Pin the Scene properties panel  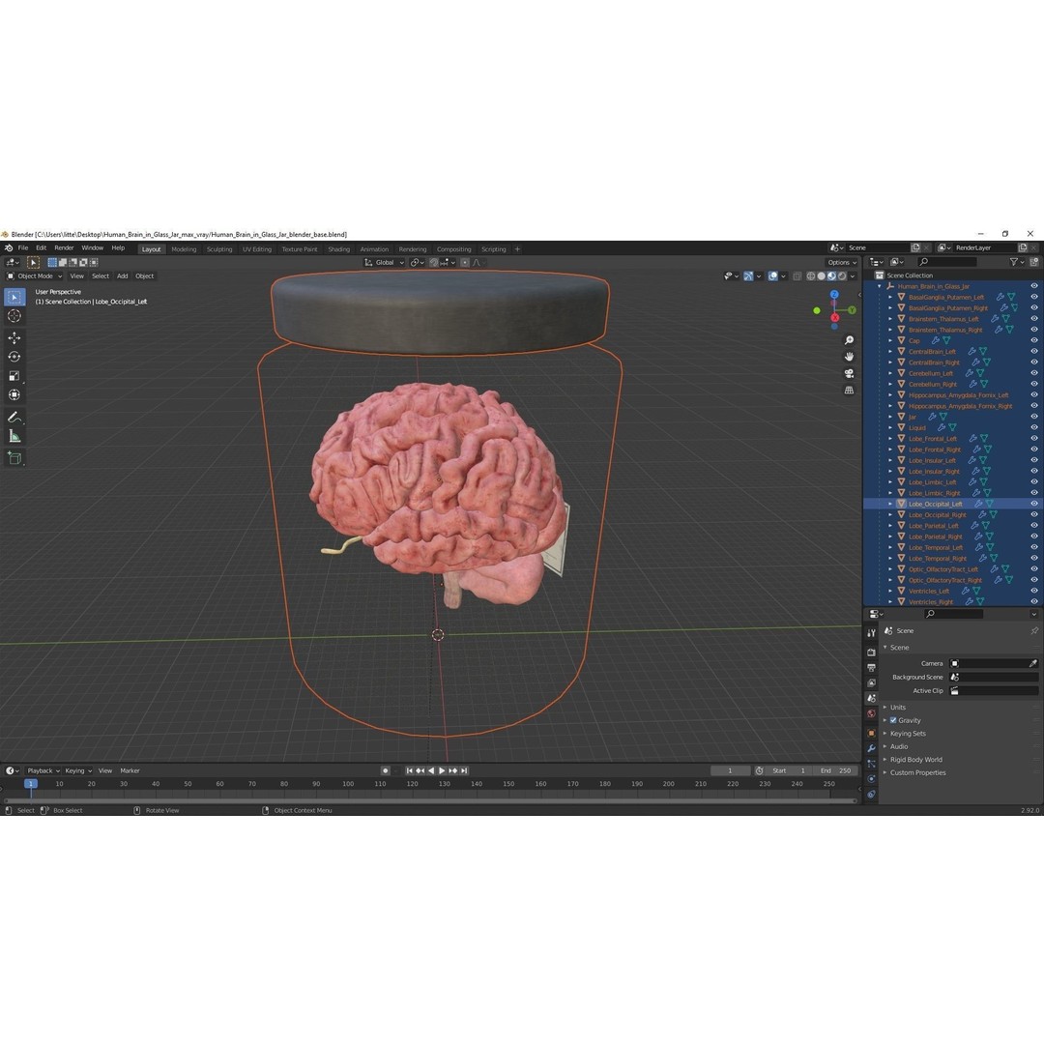[1034, 630]
